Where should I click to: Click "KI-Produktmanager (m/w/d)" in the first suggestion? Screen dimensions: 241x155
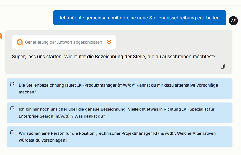pyautogui.click(x=106, y=85)
